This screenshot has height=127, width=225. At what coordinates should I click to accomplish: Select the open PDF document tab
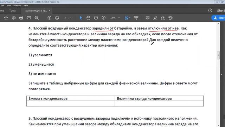[36, 11]
